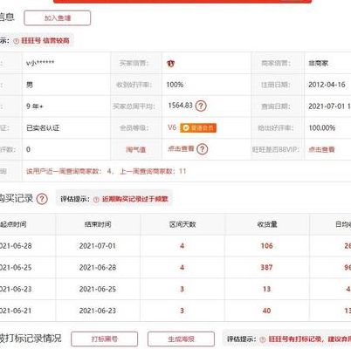Select the 注册日期 label
Viewport: 351px width, 349px height.
(275, 85)
